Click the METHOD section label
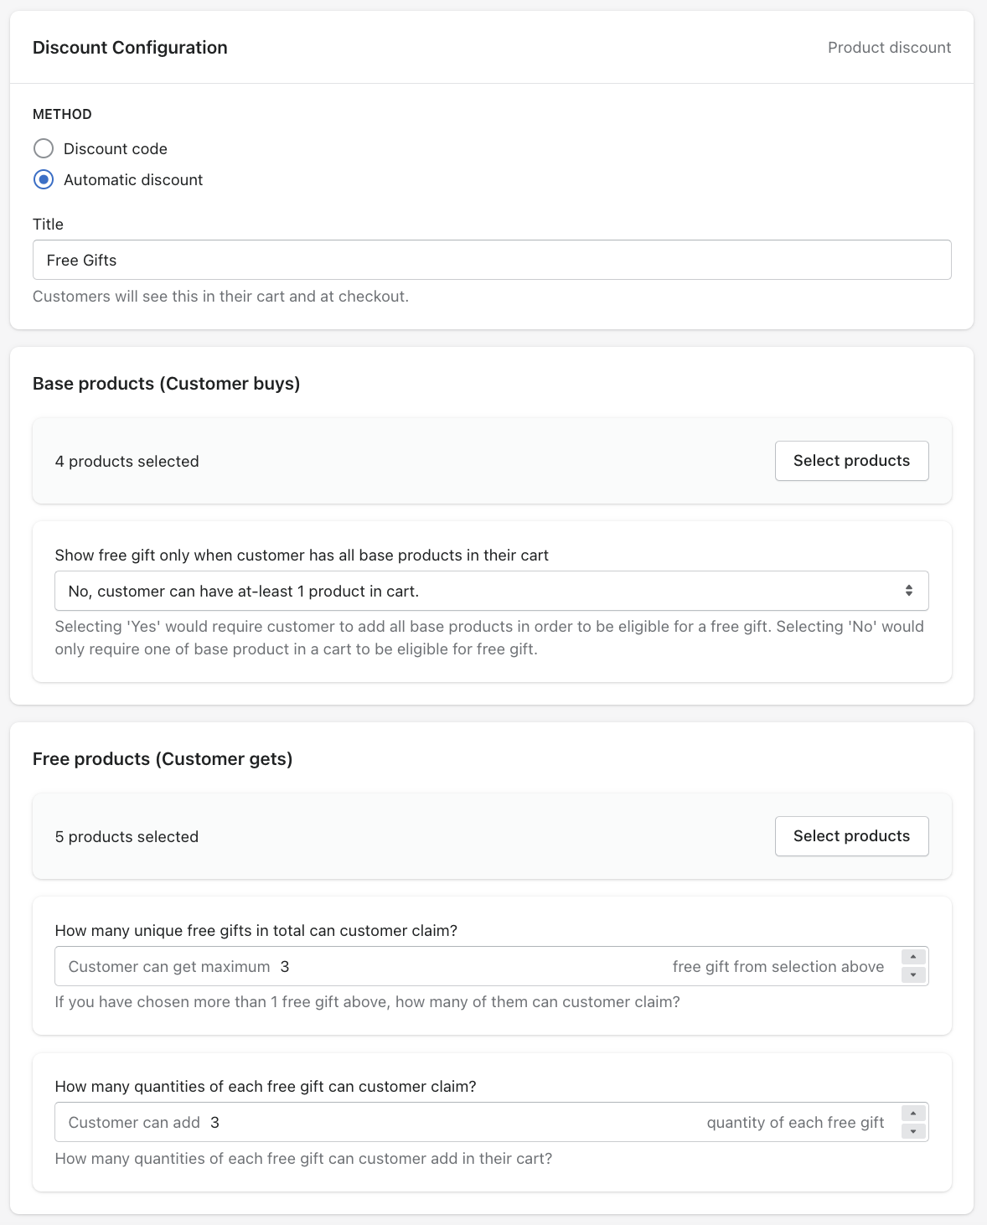987x1225 pixels. [x=62, y=115]
